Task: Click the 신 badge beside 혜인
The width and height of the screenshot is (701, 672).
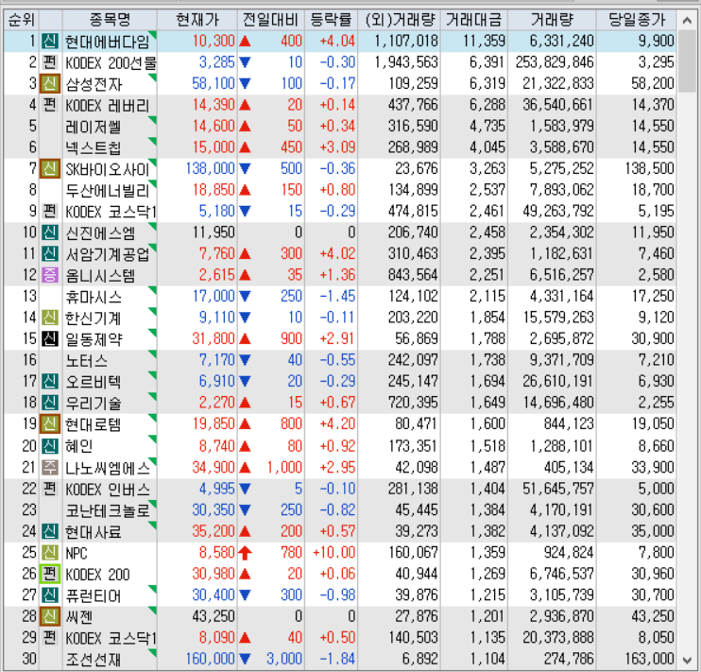Action: coord(50,445)
